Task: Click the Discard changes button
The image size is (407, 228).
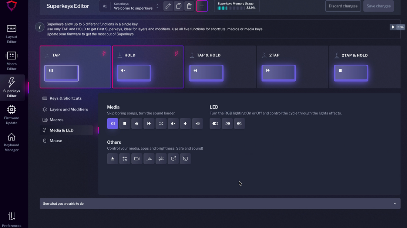Action: (343, 6)
